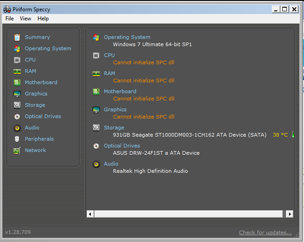
Task: Open the View menu
Action: (25, 19)
